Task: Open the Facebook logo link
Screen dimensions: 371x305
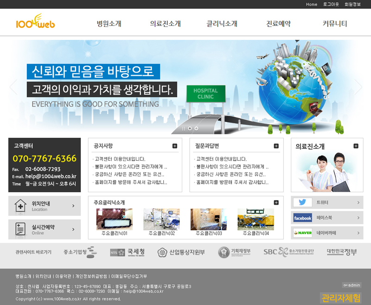Action: 302,218
